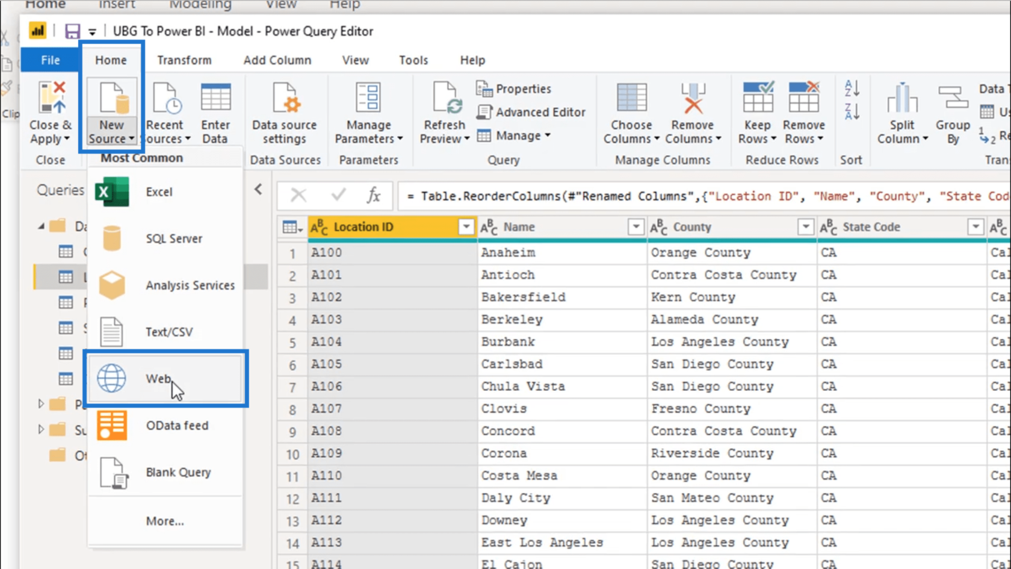Screen dimensions: 1011x569
Task: Expand the folder starting with P
Action: tap(41, 403)
